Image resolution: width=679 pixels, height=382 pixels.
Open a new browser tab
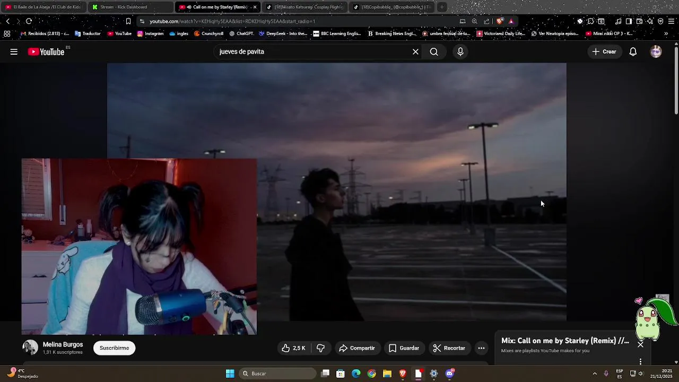pyautogui.click(x=441, y=7)
